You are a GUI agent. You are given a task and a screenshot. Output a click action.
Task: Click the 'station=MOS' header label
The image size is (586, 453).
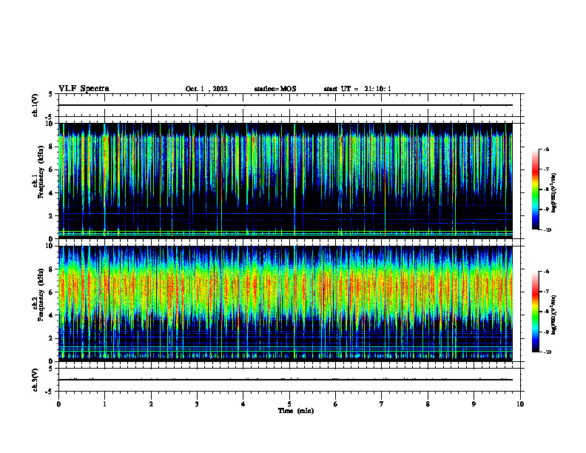(275, 89)
